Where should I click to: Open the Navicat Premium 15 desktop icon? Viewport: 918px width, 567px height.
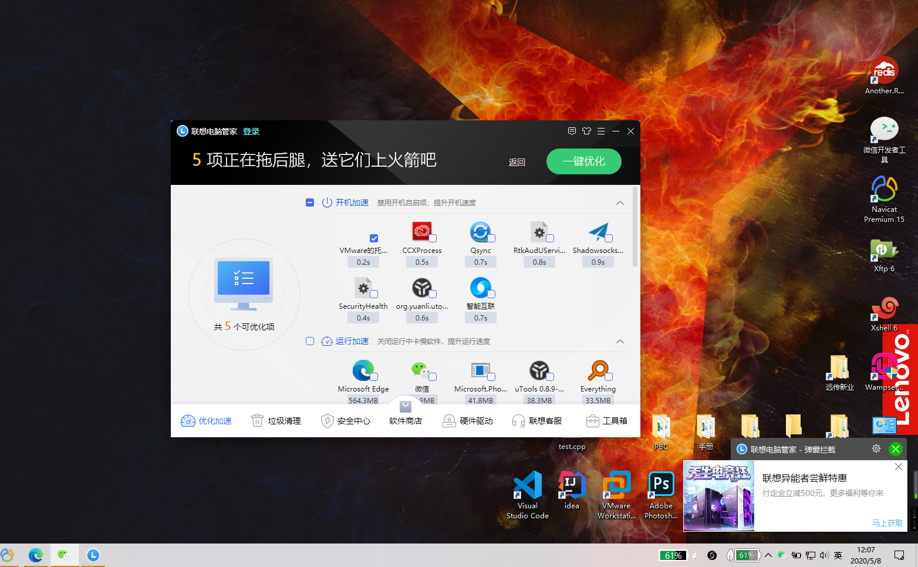pos(884,200)
